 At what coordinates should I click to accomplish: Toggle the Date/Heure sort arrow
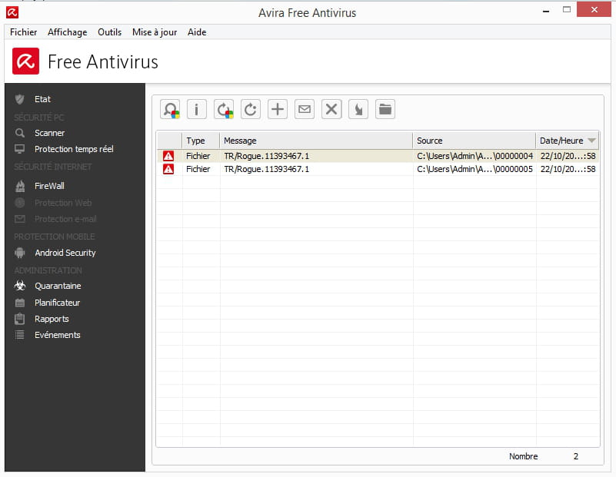(591, 141)
